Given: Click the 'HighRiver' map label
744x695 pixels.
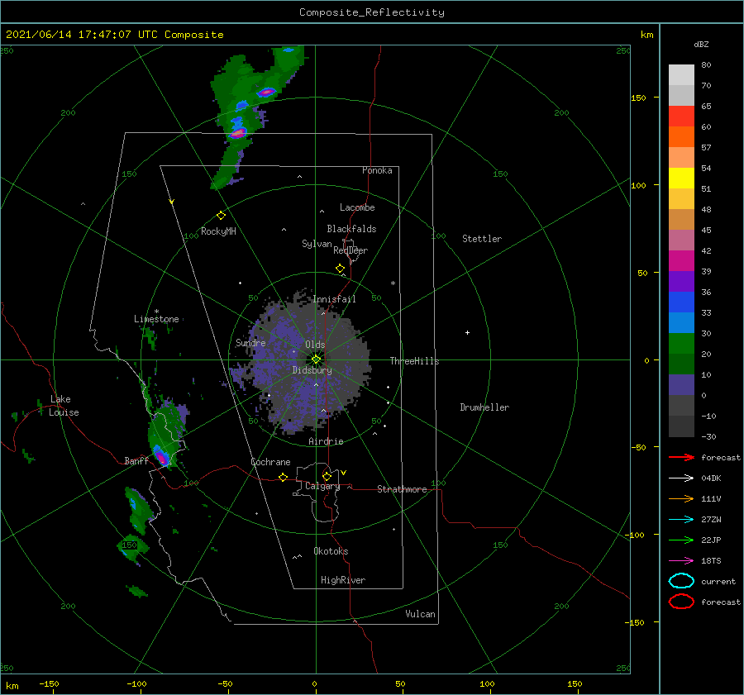Looking at the screenshot, I should click(343, 580).
